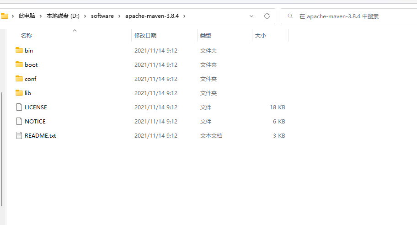Navigate to software breadcrumb
This screenshot has height=225, width=417.
(x=102, y=16)
